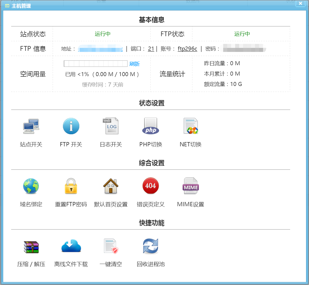The image size is (309, 285).
Task: Click the FTP port 21 link
Action: (x=151, y=49)
